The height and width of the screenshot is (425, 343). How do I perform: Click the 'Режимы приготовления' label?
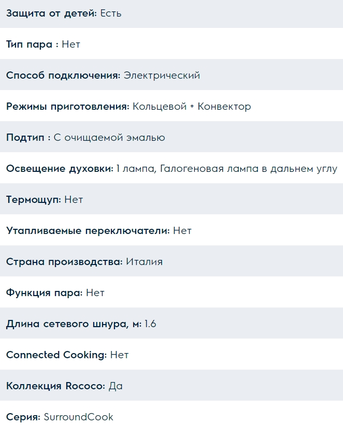coord(67,107)
